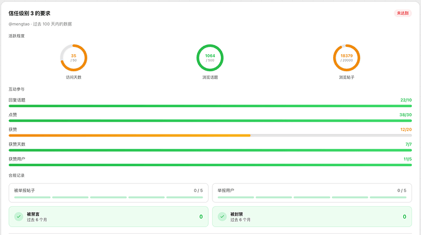Click the 0 / 5 value in 举报用户

coord(401,191)
